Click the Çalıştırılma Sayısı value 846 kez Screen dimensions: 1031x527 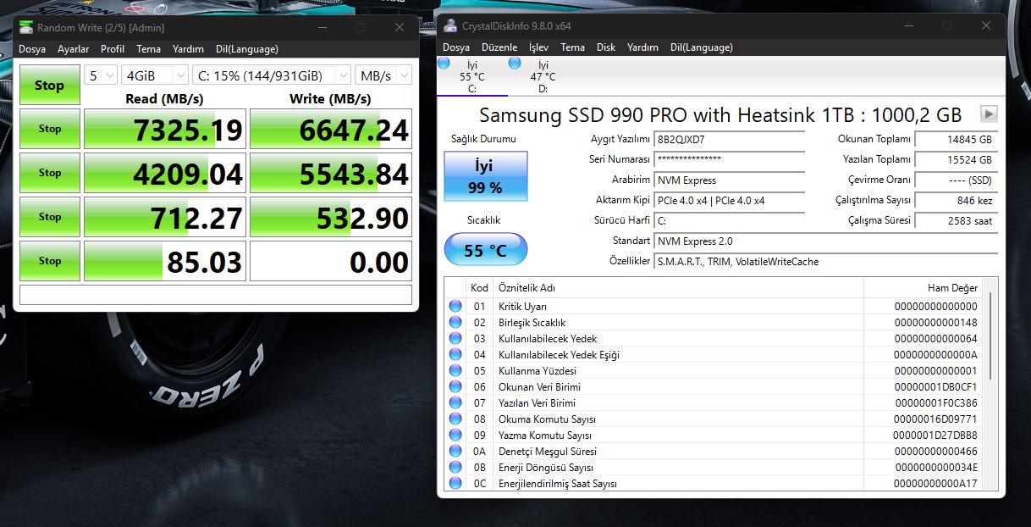[957, 200]
